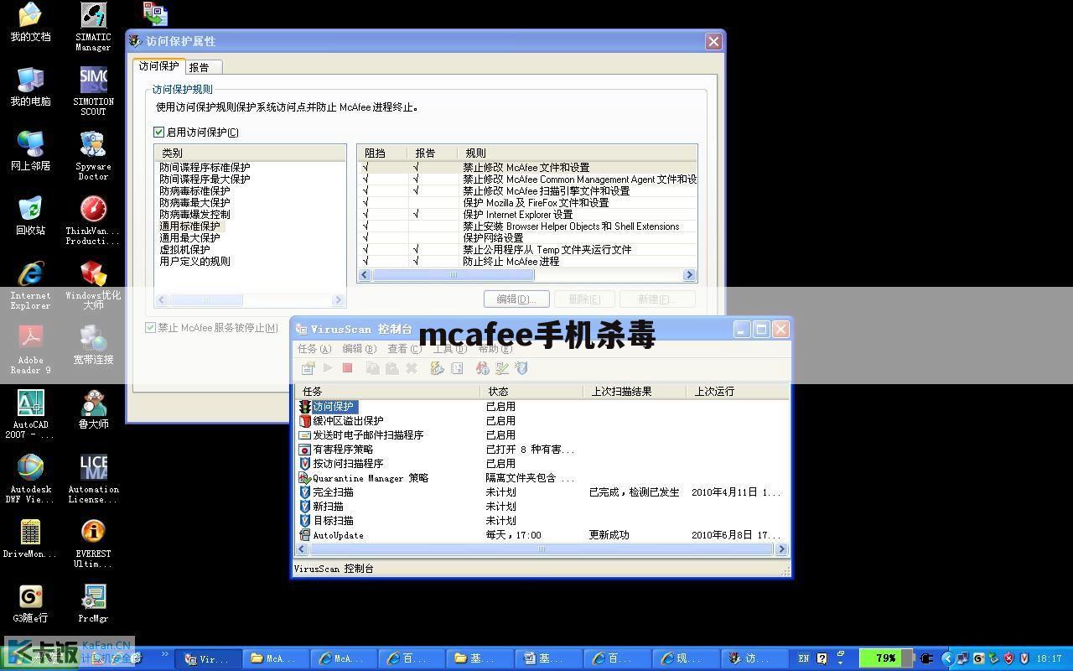
Task: Toggle block mark for 保护 Mozilla 及 FireFox rule
Action: click(366, 203)
